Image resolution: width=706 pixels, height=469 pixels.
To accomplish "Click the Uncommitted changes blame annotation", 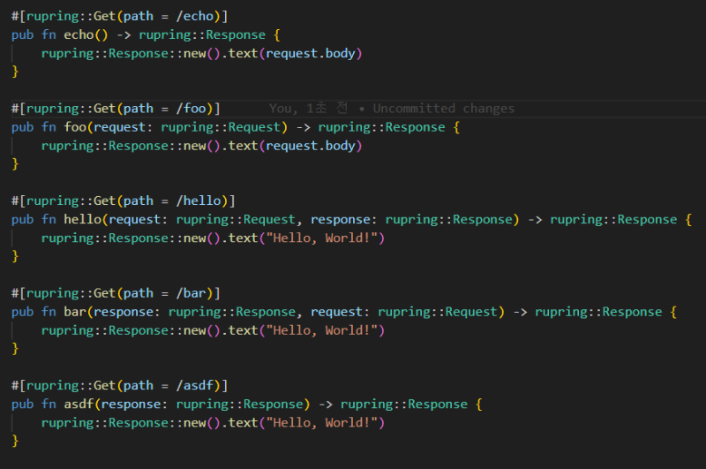I will click(x=443, y=109).
